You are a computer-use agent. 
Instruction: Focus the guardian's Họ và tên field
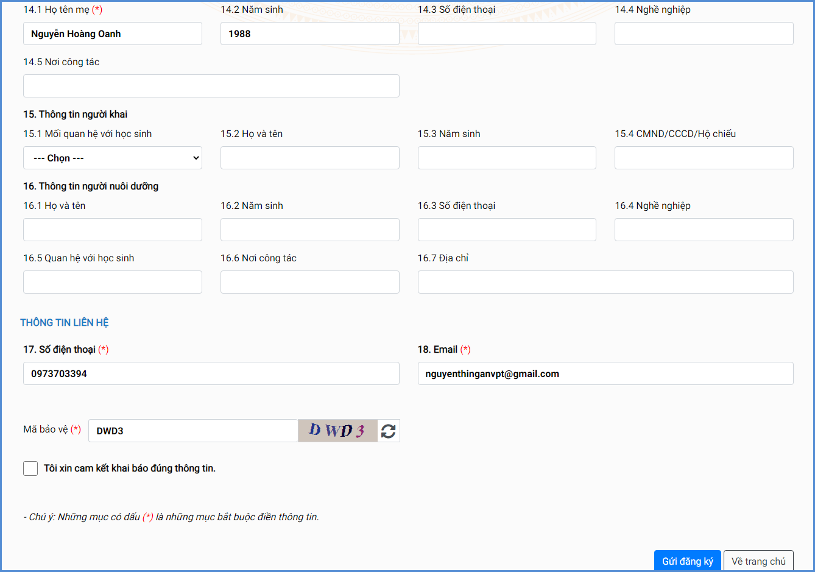tap(113, 230)
